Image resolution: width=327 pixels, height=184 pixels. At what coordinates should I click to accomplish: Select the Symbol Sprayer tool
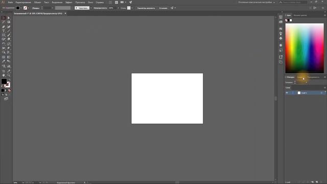pos(4,66)
